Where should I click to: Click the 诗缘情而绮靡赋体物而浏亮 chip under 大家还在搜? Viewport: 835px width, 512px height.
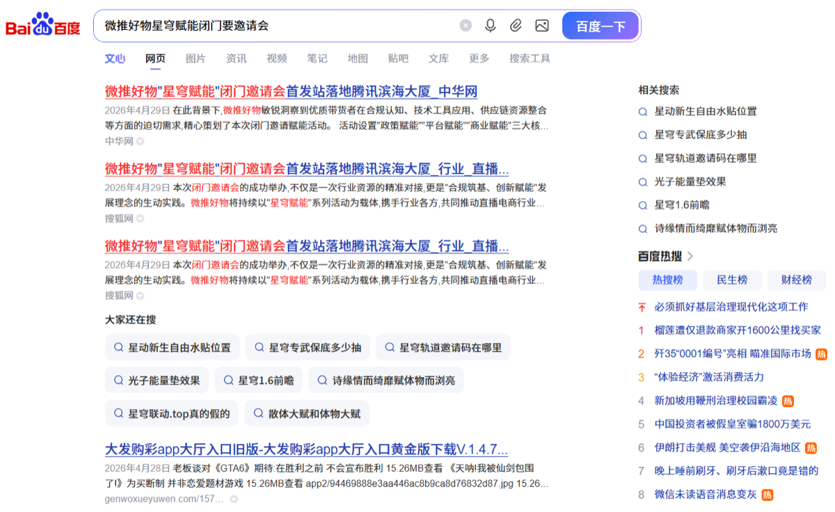point(386,381)
